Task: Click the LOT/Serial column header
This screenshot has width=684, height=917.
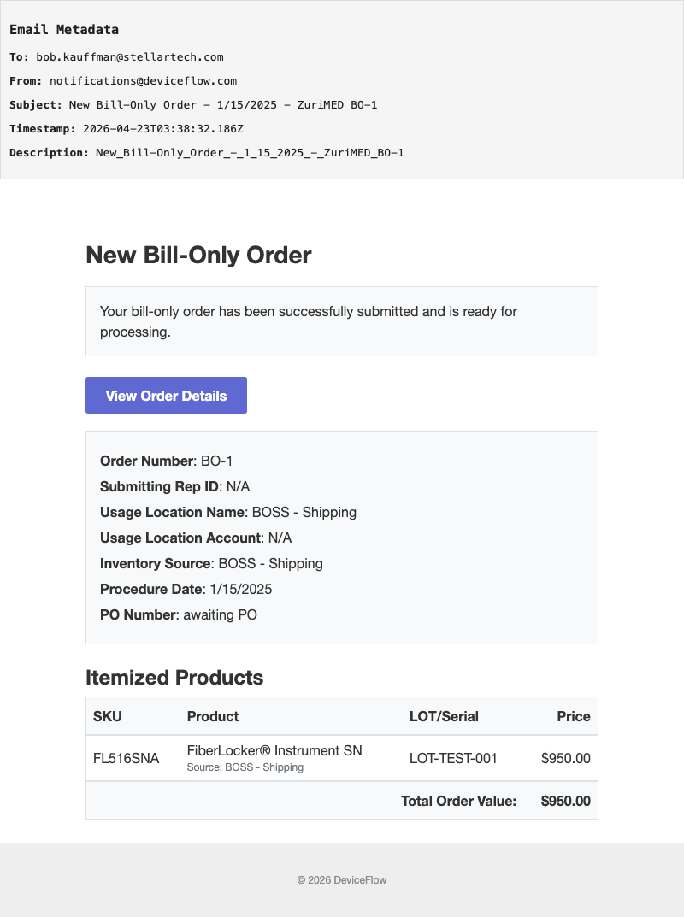Action: click(x=444, y=716)
